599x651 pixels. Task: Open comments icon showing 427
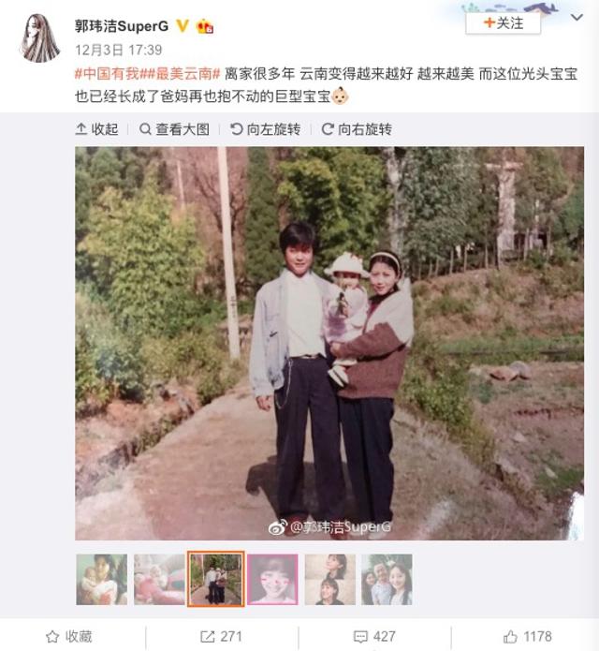coord(374,636)
